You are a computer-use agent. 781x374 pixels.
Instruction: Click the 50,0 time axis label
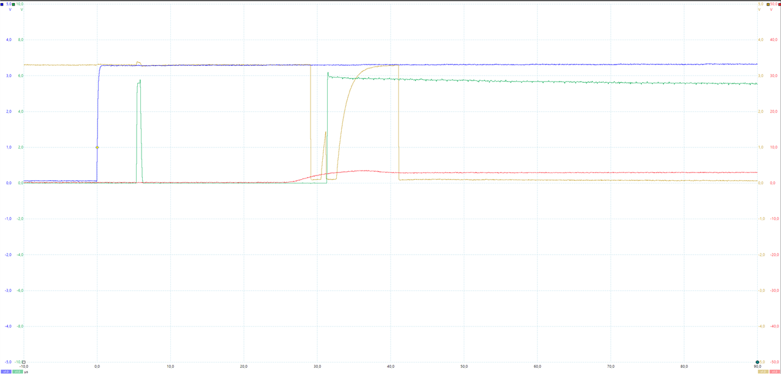click(464, 367)
